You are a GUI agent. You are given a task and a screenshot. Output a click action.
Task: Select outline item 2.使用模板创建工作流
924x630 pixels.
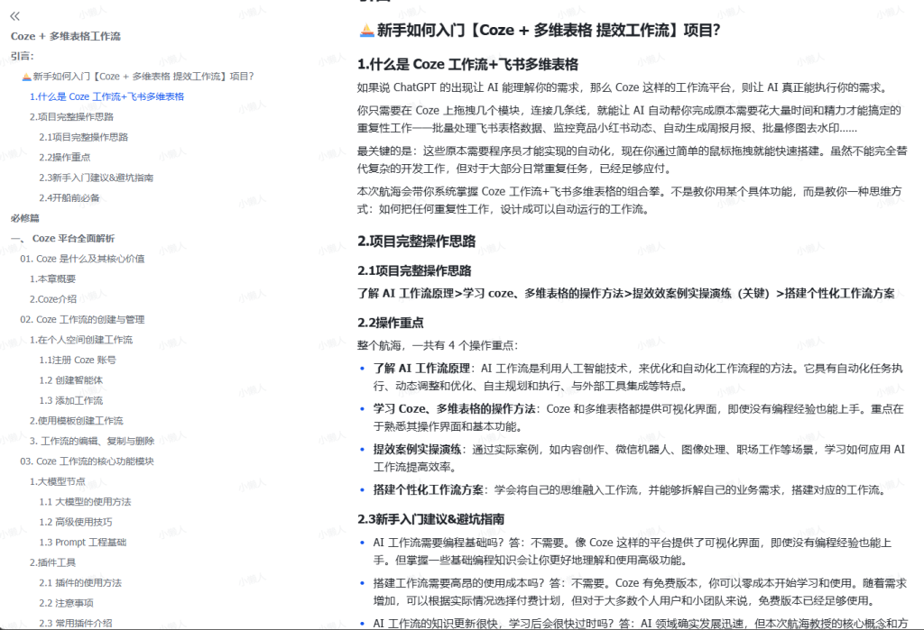point(76,421)
